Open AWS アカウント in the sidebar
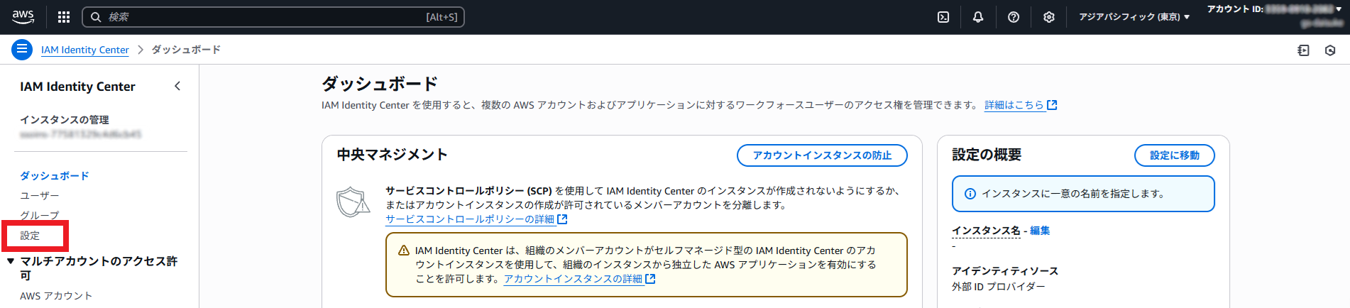This screenshot has width=1350, height=308. (56, 296)
